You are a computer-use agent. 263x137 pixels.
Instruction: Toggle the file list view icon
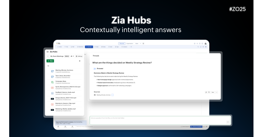[x=80, y=61]
